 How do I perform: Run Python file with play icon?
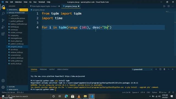click(x=164, y=6)
